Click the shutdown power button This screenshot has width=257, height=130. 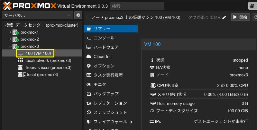[x=254, y=17]
